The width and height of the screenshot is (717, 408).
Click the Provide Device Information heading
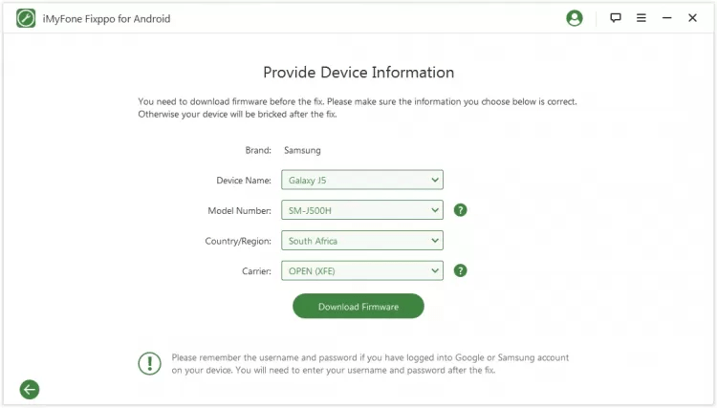click(x=358, y=73)
